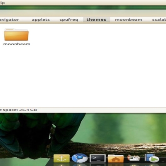Launch Chromium browser from dock
Viewport: 166px width, 166px height.
click(80, 158)
